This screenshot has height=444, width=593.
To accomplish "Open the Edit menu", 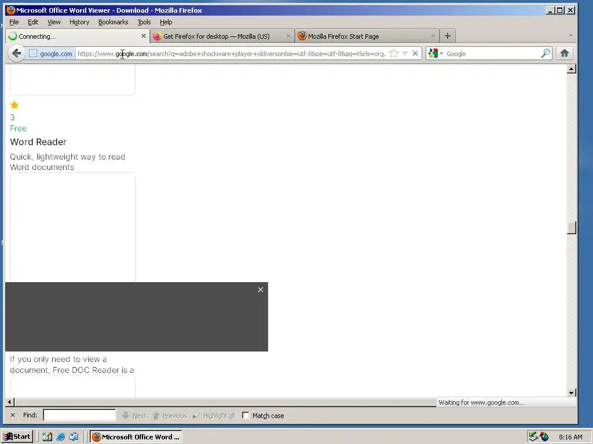I will 33,22.
